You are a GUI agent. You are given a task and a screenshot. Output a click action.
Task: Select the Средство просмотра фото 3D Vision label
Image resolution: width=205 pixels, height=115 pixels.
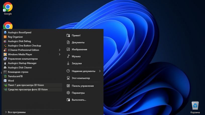tap(28, 89)
